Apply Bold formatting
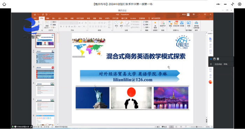The height and width of the screenshot is (129, 245). pyautogui.click(x=61, y=26)
